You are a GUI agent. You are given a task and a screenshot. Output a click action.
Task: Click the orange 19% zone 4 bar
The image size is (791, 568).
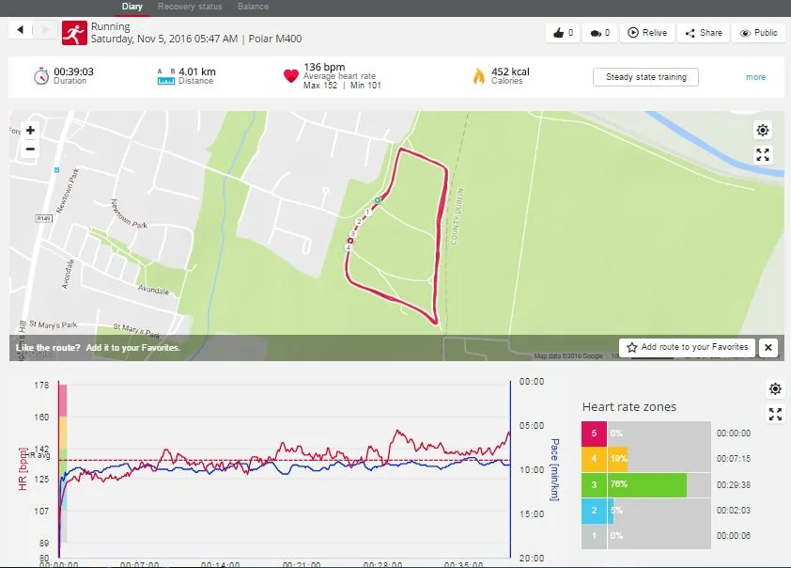click(618, 459)
